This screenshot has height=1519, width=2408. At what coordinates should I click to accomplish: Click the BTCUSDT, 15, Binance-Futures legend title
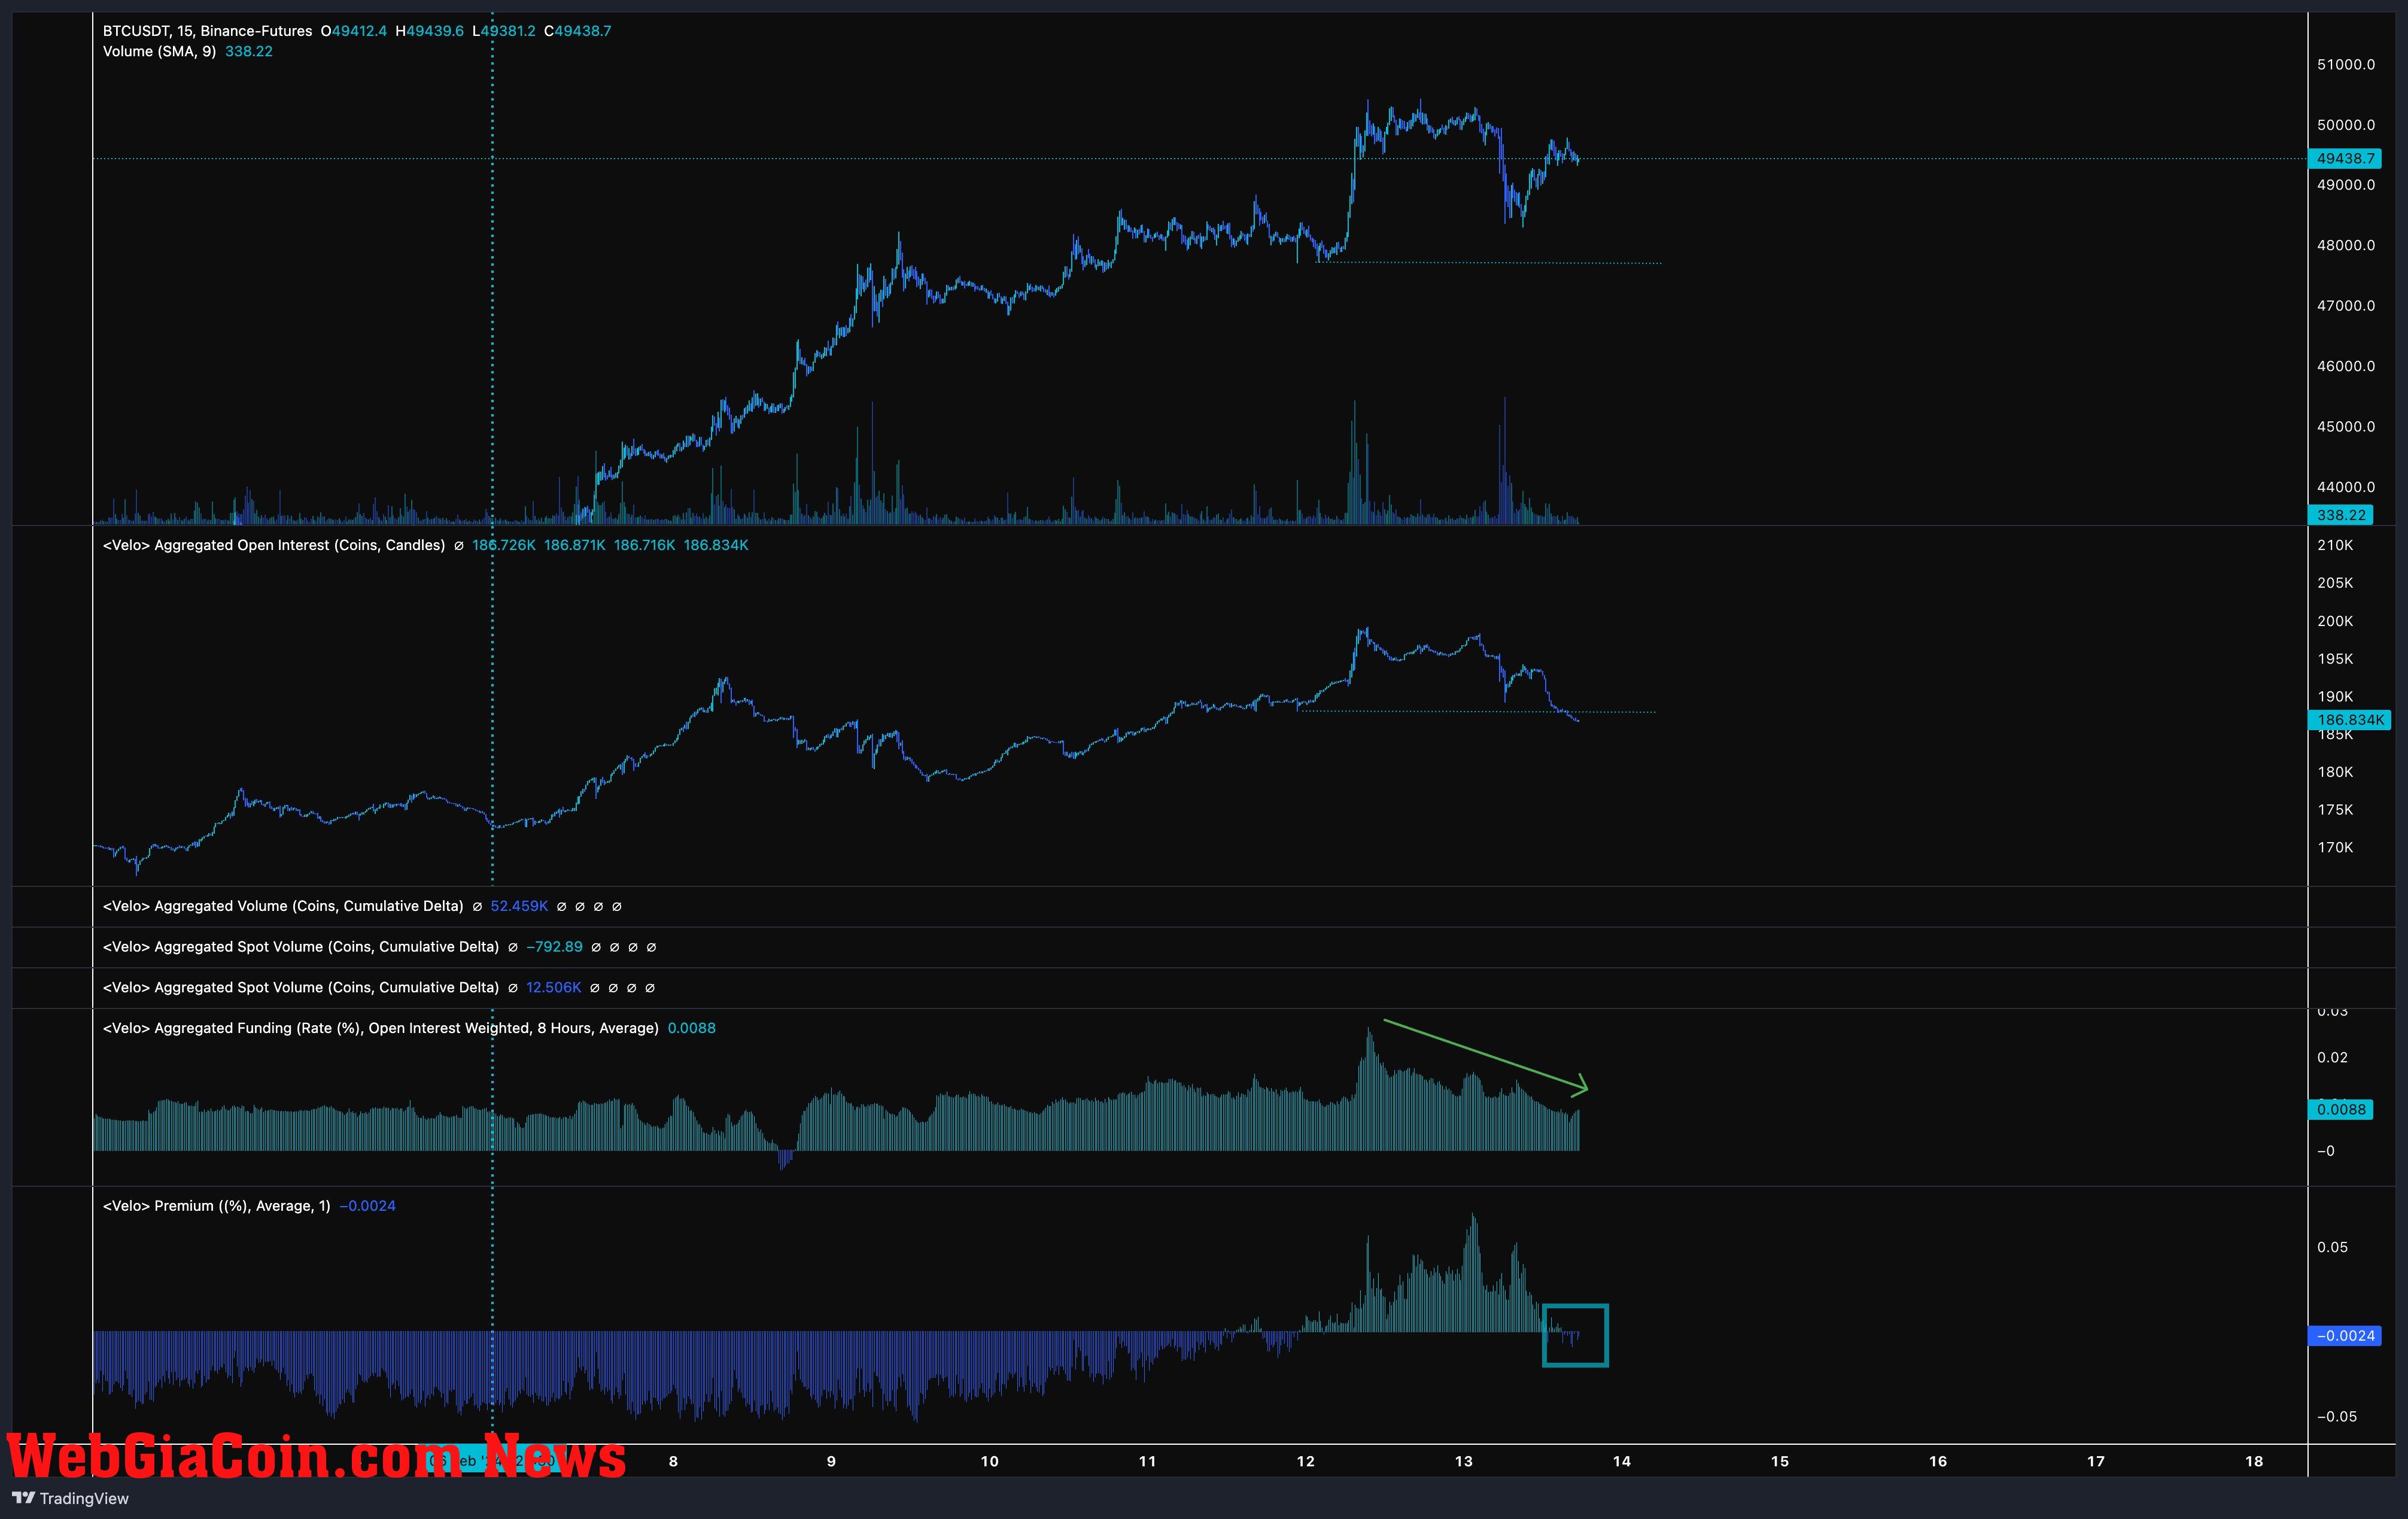pyautogui.click(x=207, y=31)
